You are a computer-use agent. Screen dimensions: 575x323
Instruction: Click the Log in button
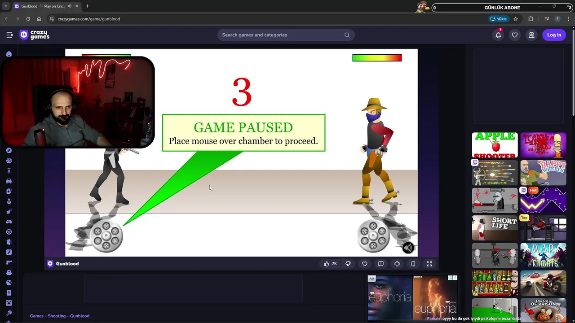(554, 35)
